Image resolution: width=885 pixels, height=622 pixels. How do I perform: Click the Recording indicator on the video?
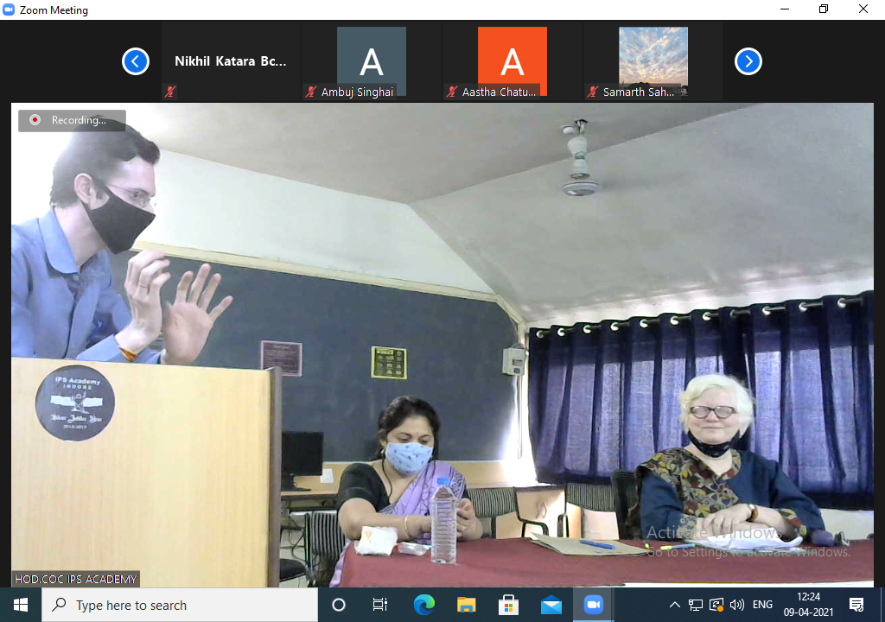tap(72, 120)
